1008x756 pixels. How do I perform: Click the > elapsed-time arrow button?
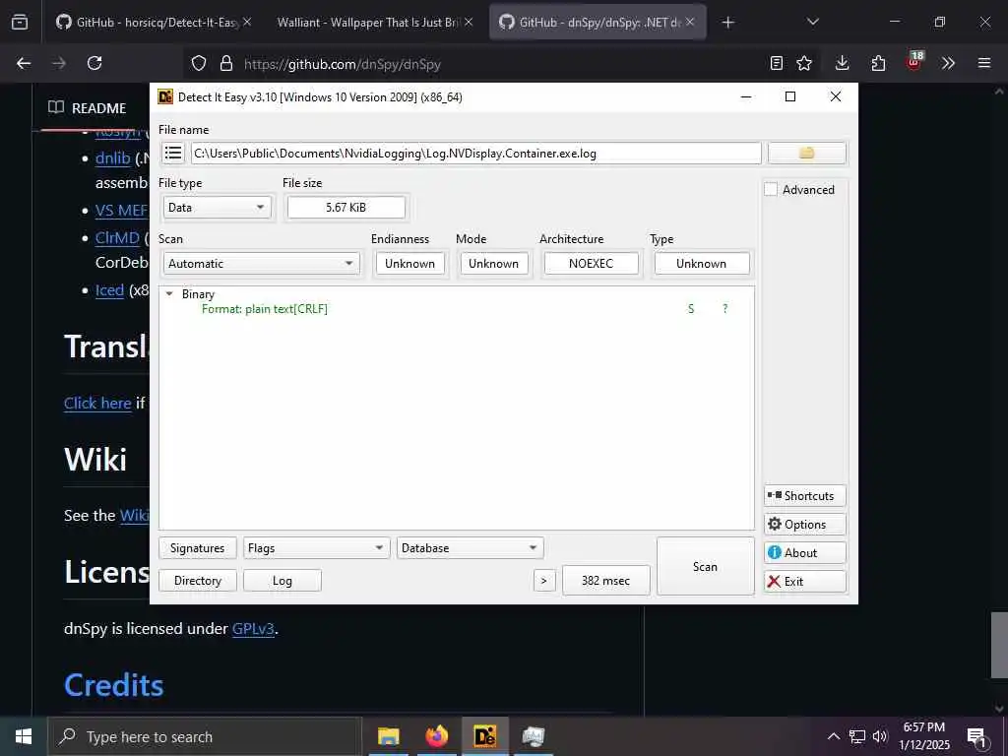(543, 581)
